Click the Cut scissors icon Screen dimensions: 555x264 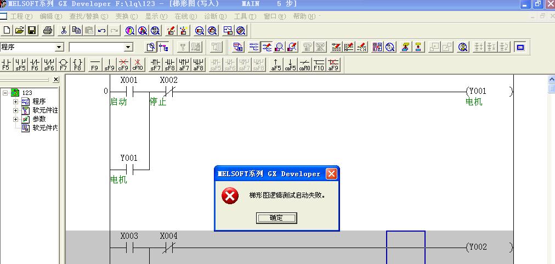[64, 30]
